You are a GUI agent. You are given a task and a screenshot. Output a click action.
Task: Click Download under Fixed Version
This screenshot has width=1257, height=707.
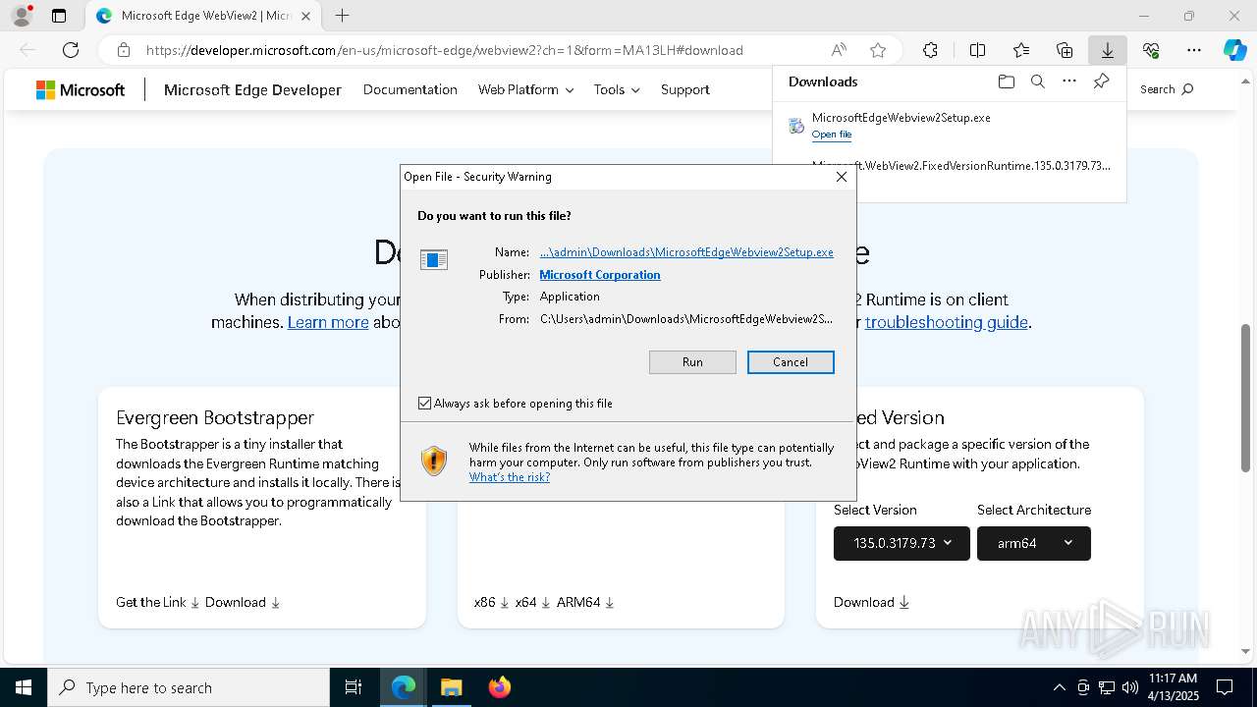(x=872, y=602)
